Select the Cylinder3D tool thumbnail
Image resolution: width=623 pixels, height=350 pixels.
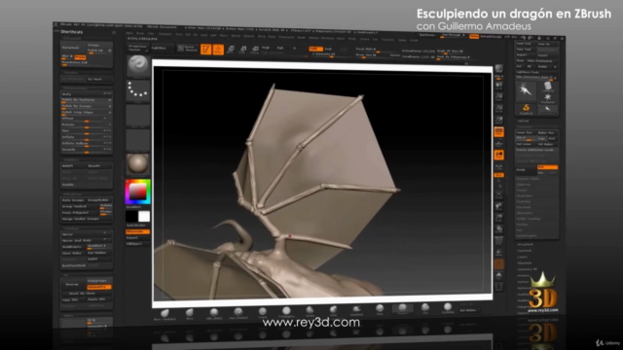[548, 87]
